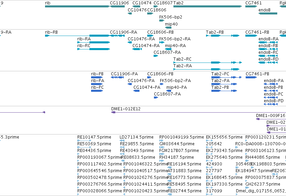Screen dimensions: 286x196
Task: Click the RH44086.5prime EST label
Action: point(262,157)
